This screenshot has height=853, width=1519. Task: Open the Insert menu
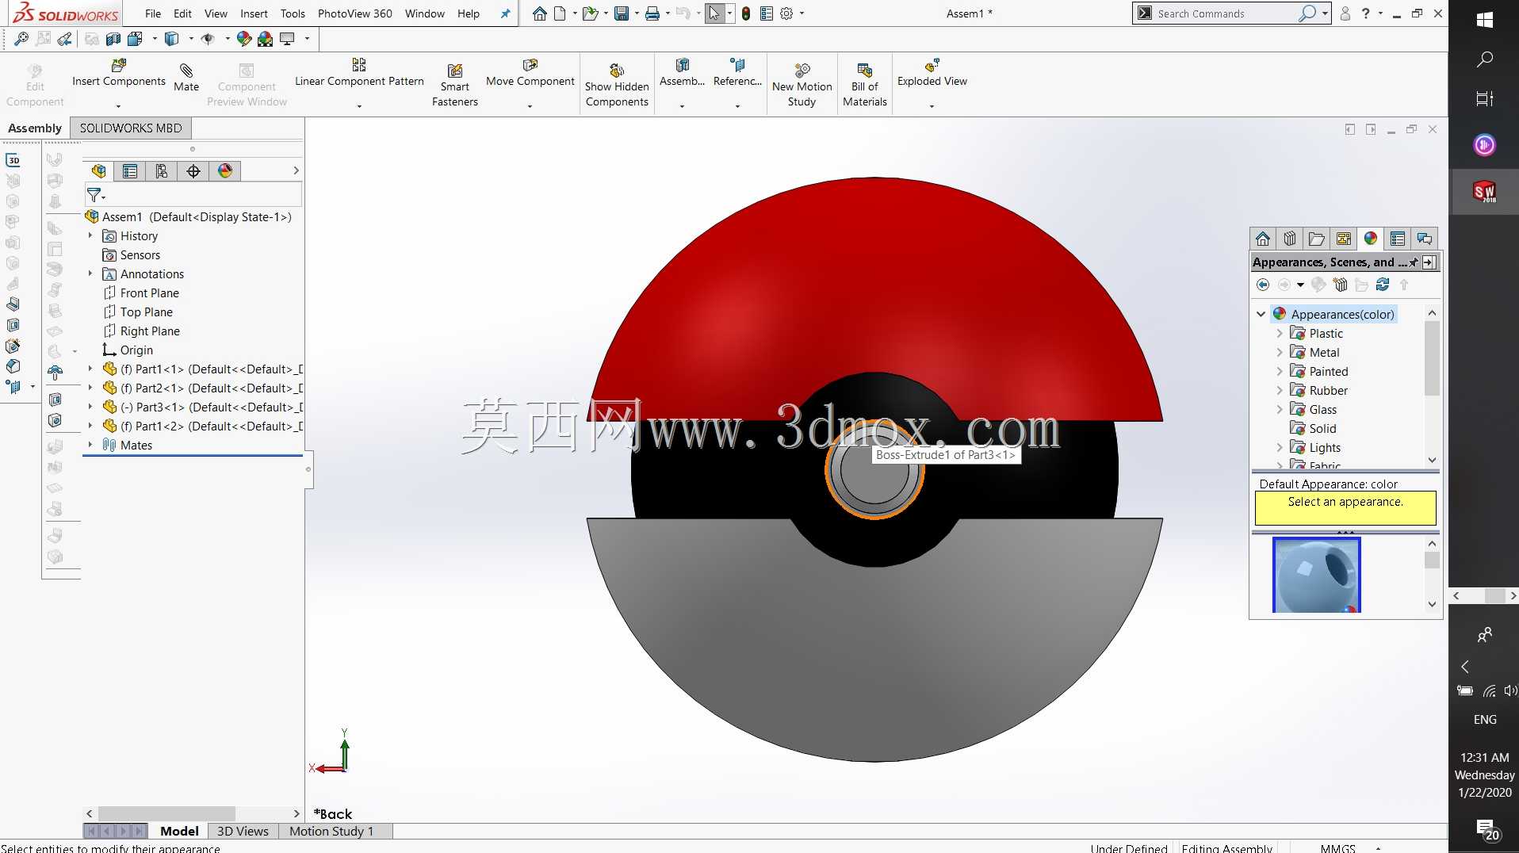coord(254,13)
